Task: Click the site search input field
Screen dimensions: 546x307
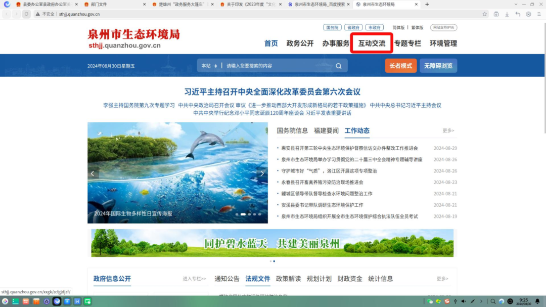Action: tap(279, 66)
